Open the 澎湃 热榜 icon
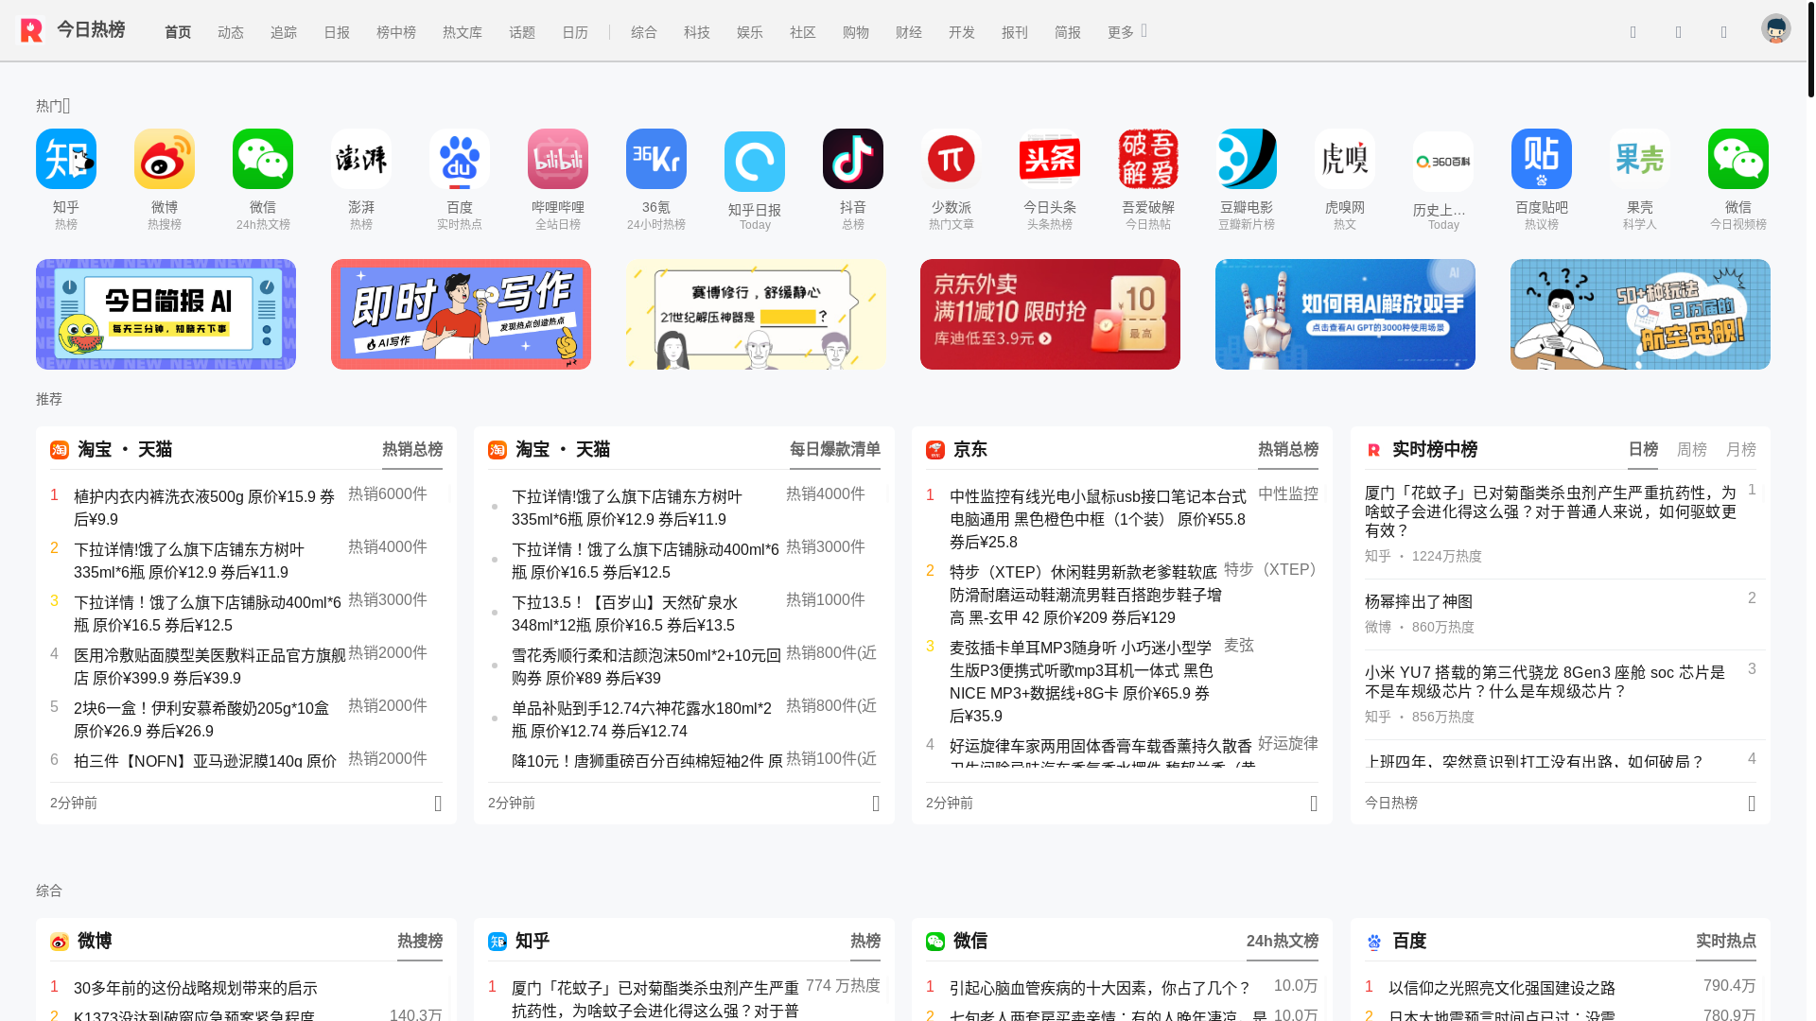1816x1021 pixels. tap(361, 159)
